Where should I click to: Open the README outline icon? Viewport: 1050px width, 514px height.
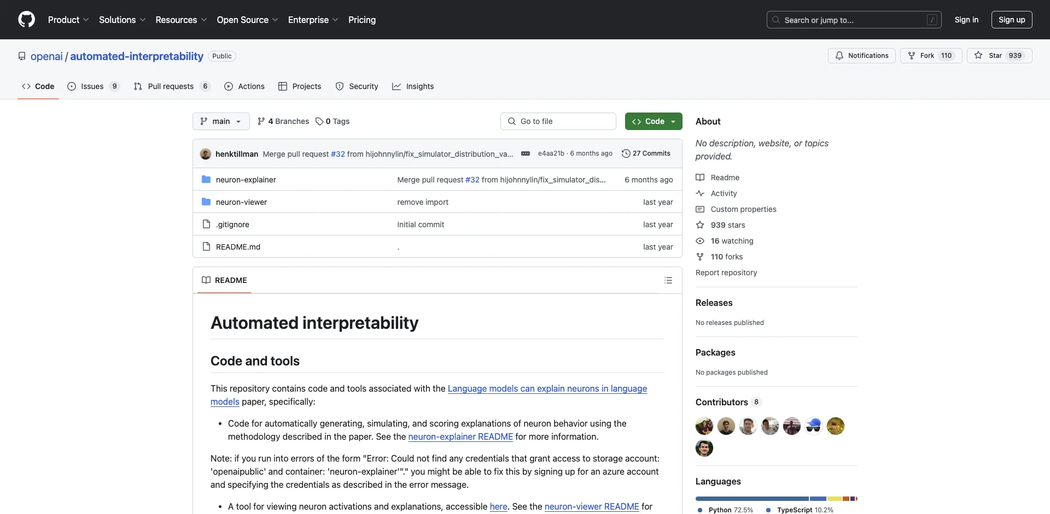point(668,280)
